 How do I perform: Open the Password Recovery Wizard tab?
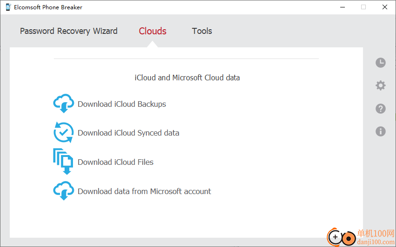pos(69,31)
